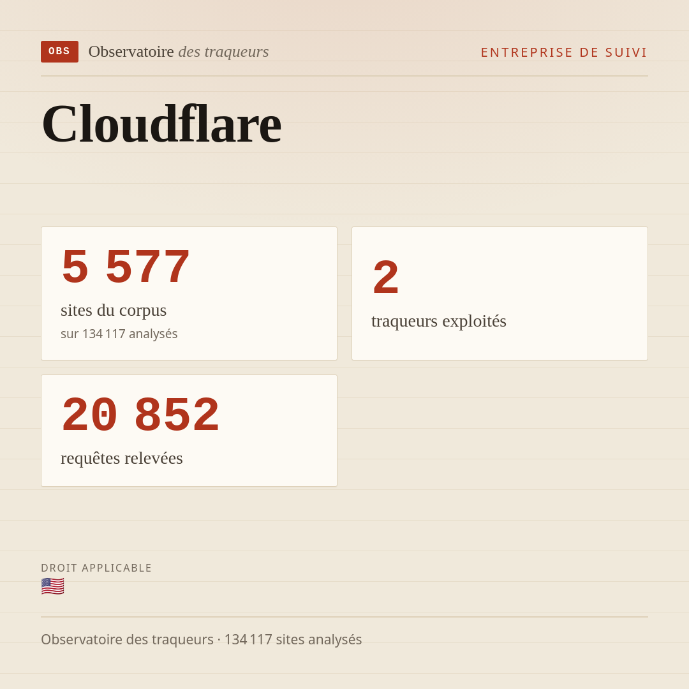The width and height of the screenshot is (689, 689).
Task: Click the 'sites du corpus' label
Action: point(114,310)
